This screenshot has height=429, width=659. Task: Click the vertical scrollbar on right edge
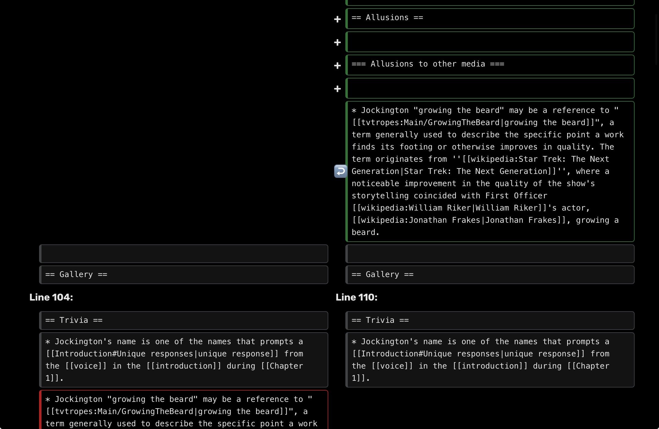[657, 40]
